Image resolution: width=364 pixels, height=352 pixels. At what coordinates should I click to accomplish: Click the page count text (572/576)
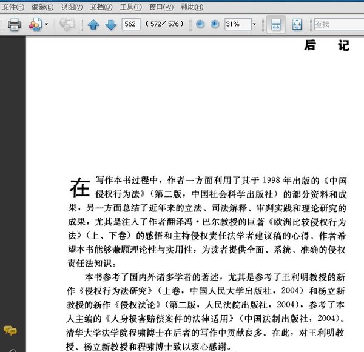click(164, 24)
